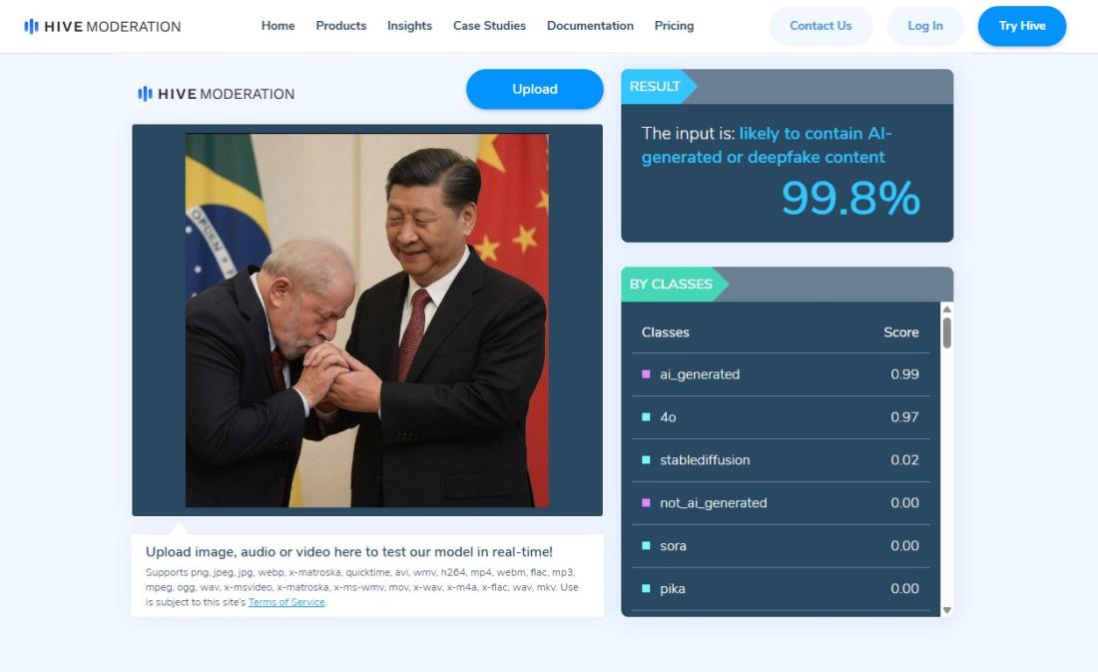This screenshot has height=672, width=1098.
Task: Click the purple marker beside not_ai_generated
Action: coord(646,502)
